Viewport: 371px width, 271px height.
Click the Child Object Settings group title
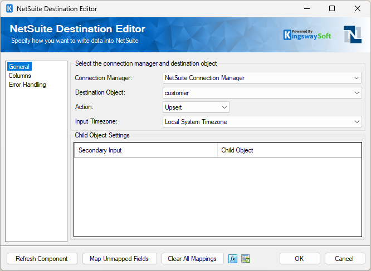click(102, 135)
